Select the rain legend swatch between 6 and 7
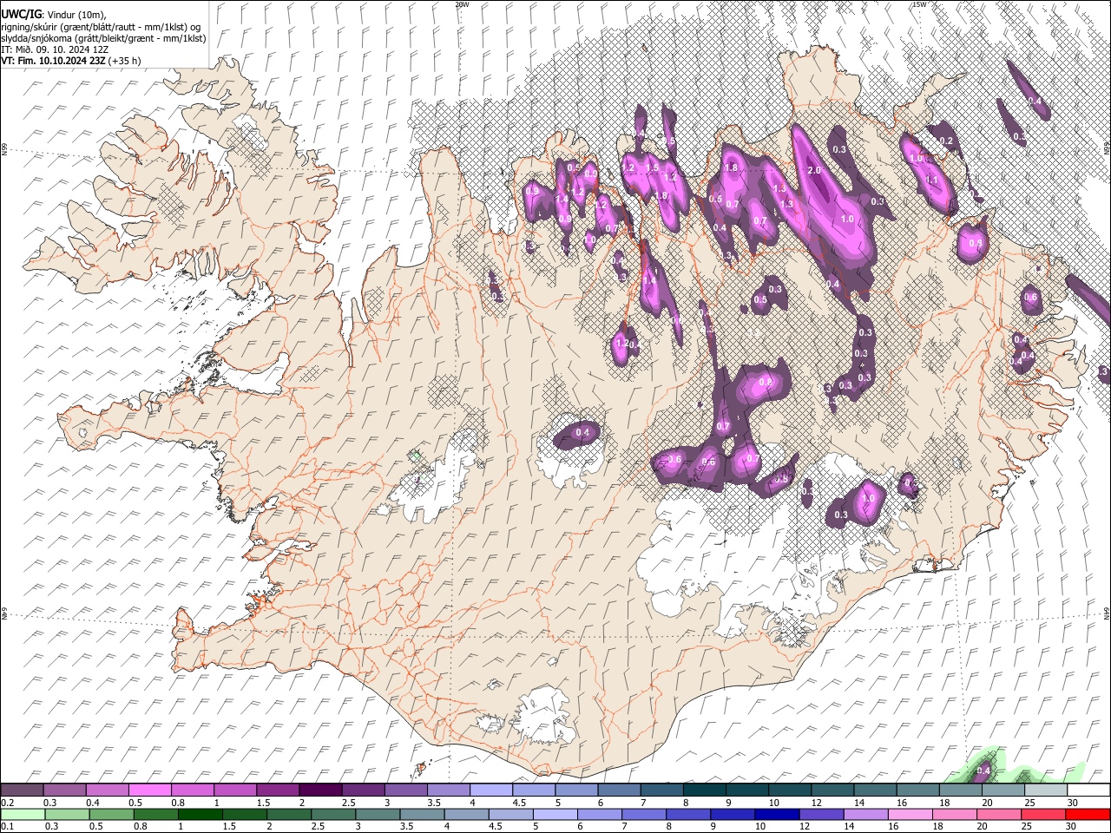Image resolution: width=1111 pixels, height=833 pixels. (x=598, y=814)
